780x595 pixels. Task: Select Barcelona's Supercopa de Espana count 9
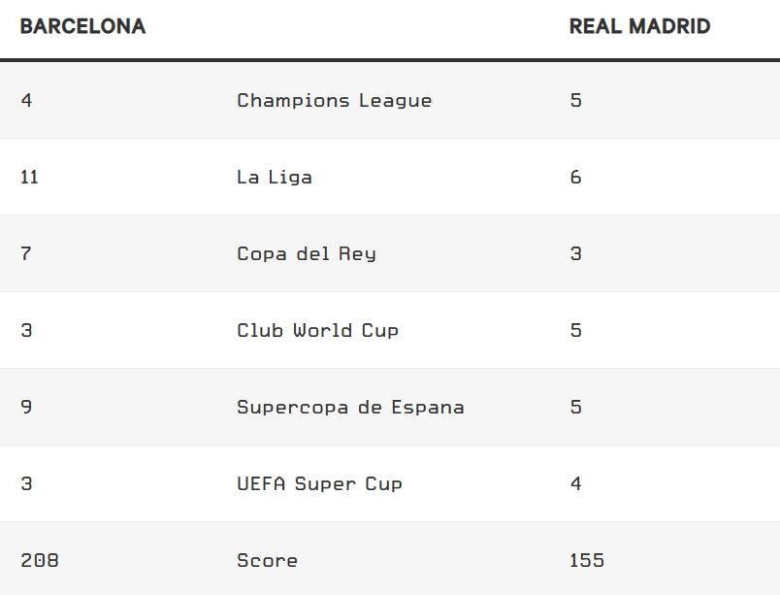tap(26, 407)
